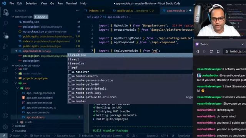Select the a-route-path-404 suggestion
This screenshot has height=138, width=246.
pos(130,84)
